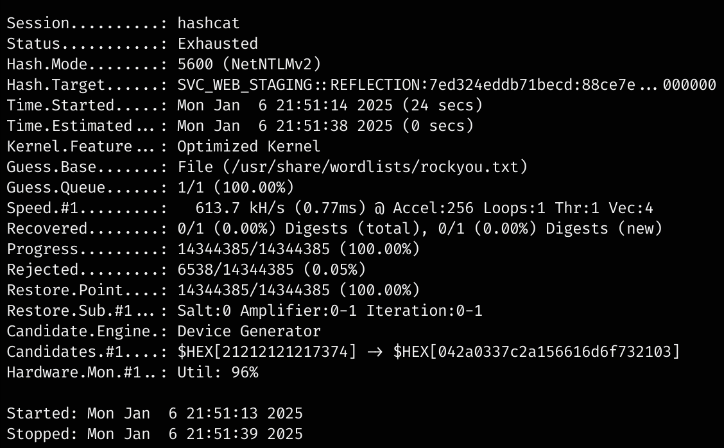Click the "Exhausted" status text
The image size is (724, 448).
click(x=218, y=44)
